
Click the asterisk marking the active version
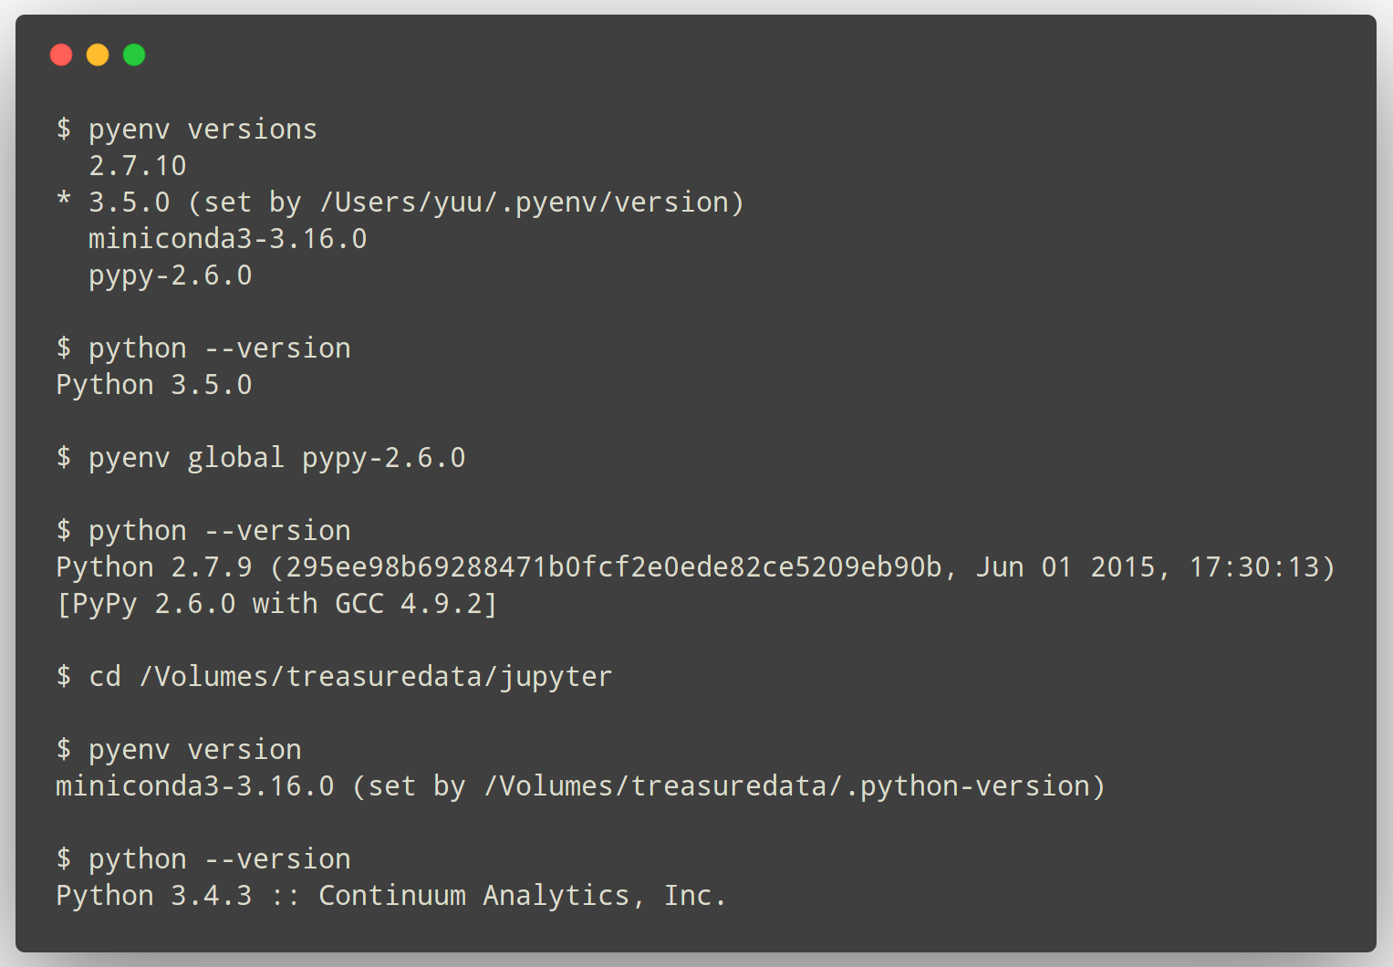point(63,200)
